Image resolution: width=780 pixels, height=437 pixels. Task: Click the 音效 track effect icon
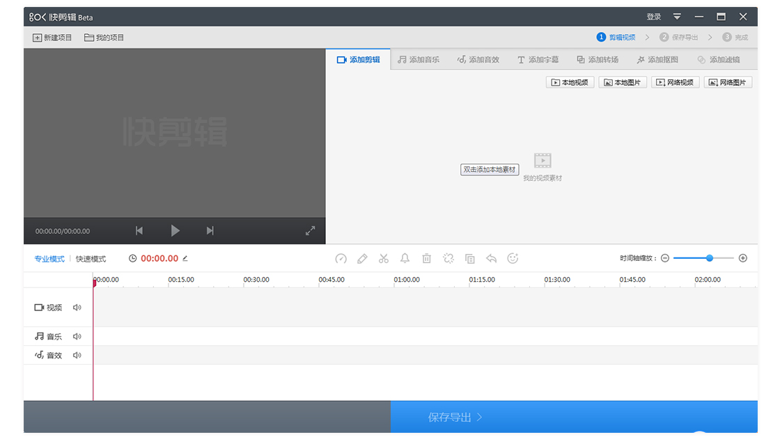(39, 355)
